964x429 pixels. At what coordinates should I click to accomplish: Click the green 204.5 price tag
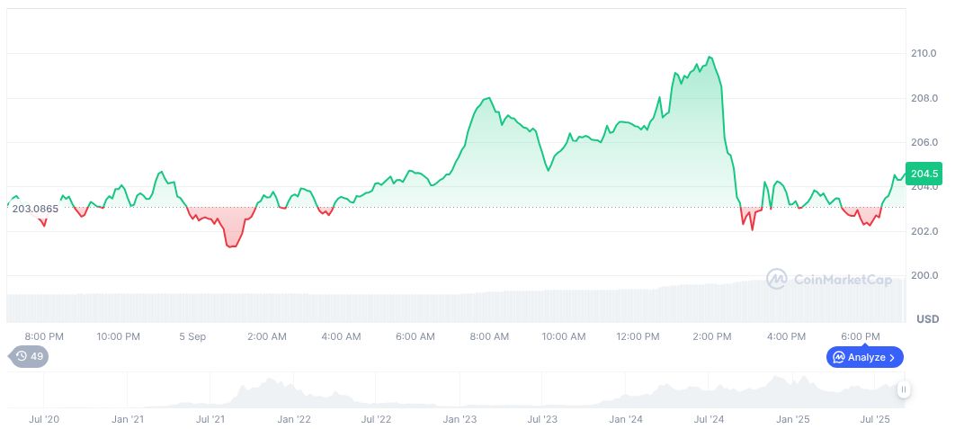pos(924,174)
